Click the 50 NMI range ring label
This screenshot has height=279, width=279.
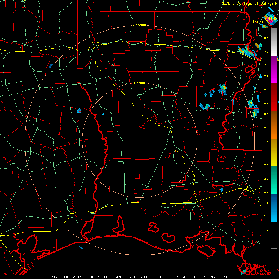[139, 83]
